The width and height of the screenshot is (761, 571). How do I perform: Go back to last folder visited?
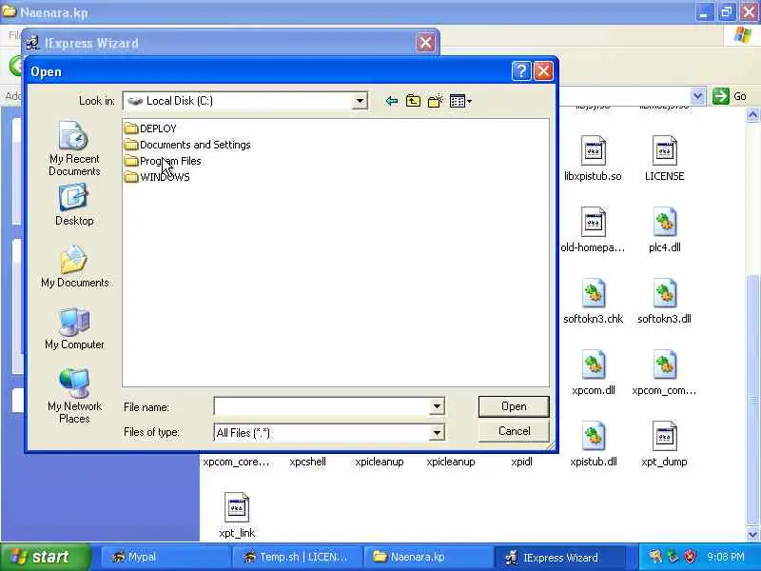click(x=391, y=101)
